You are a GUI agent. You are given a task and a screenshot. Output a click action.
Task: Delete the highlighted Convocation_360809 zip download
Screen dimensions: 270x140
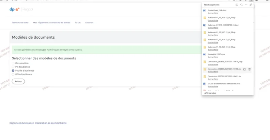tap(250, 69)
